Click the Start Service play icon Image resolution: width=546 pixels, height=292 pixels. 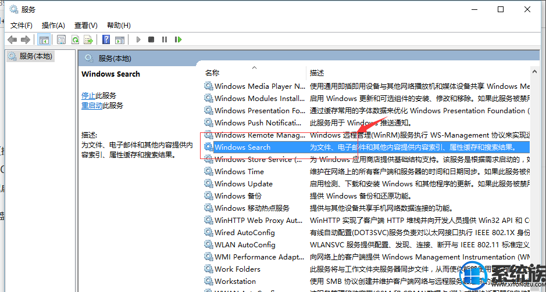point(138,39)
